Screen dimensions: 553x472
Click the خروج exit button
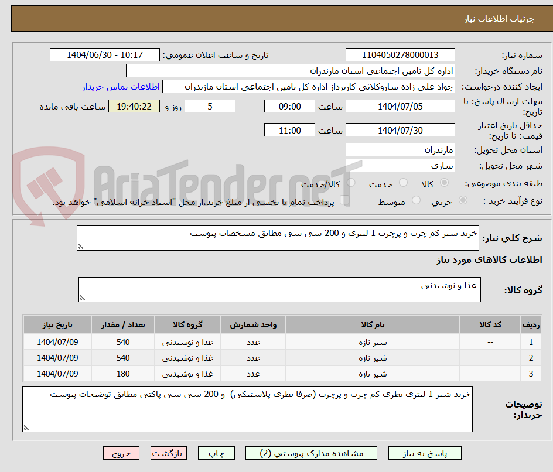tap(121, 453)
